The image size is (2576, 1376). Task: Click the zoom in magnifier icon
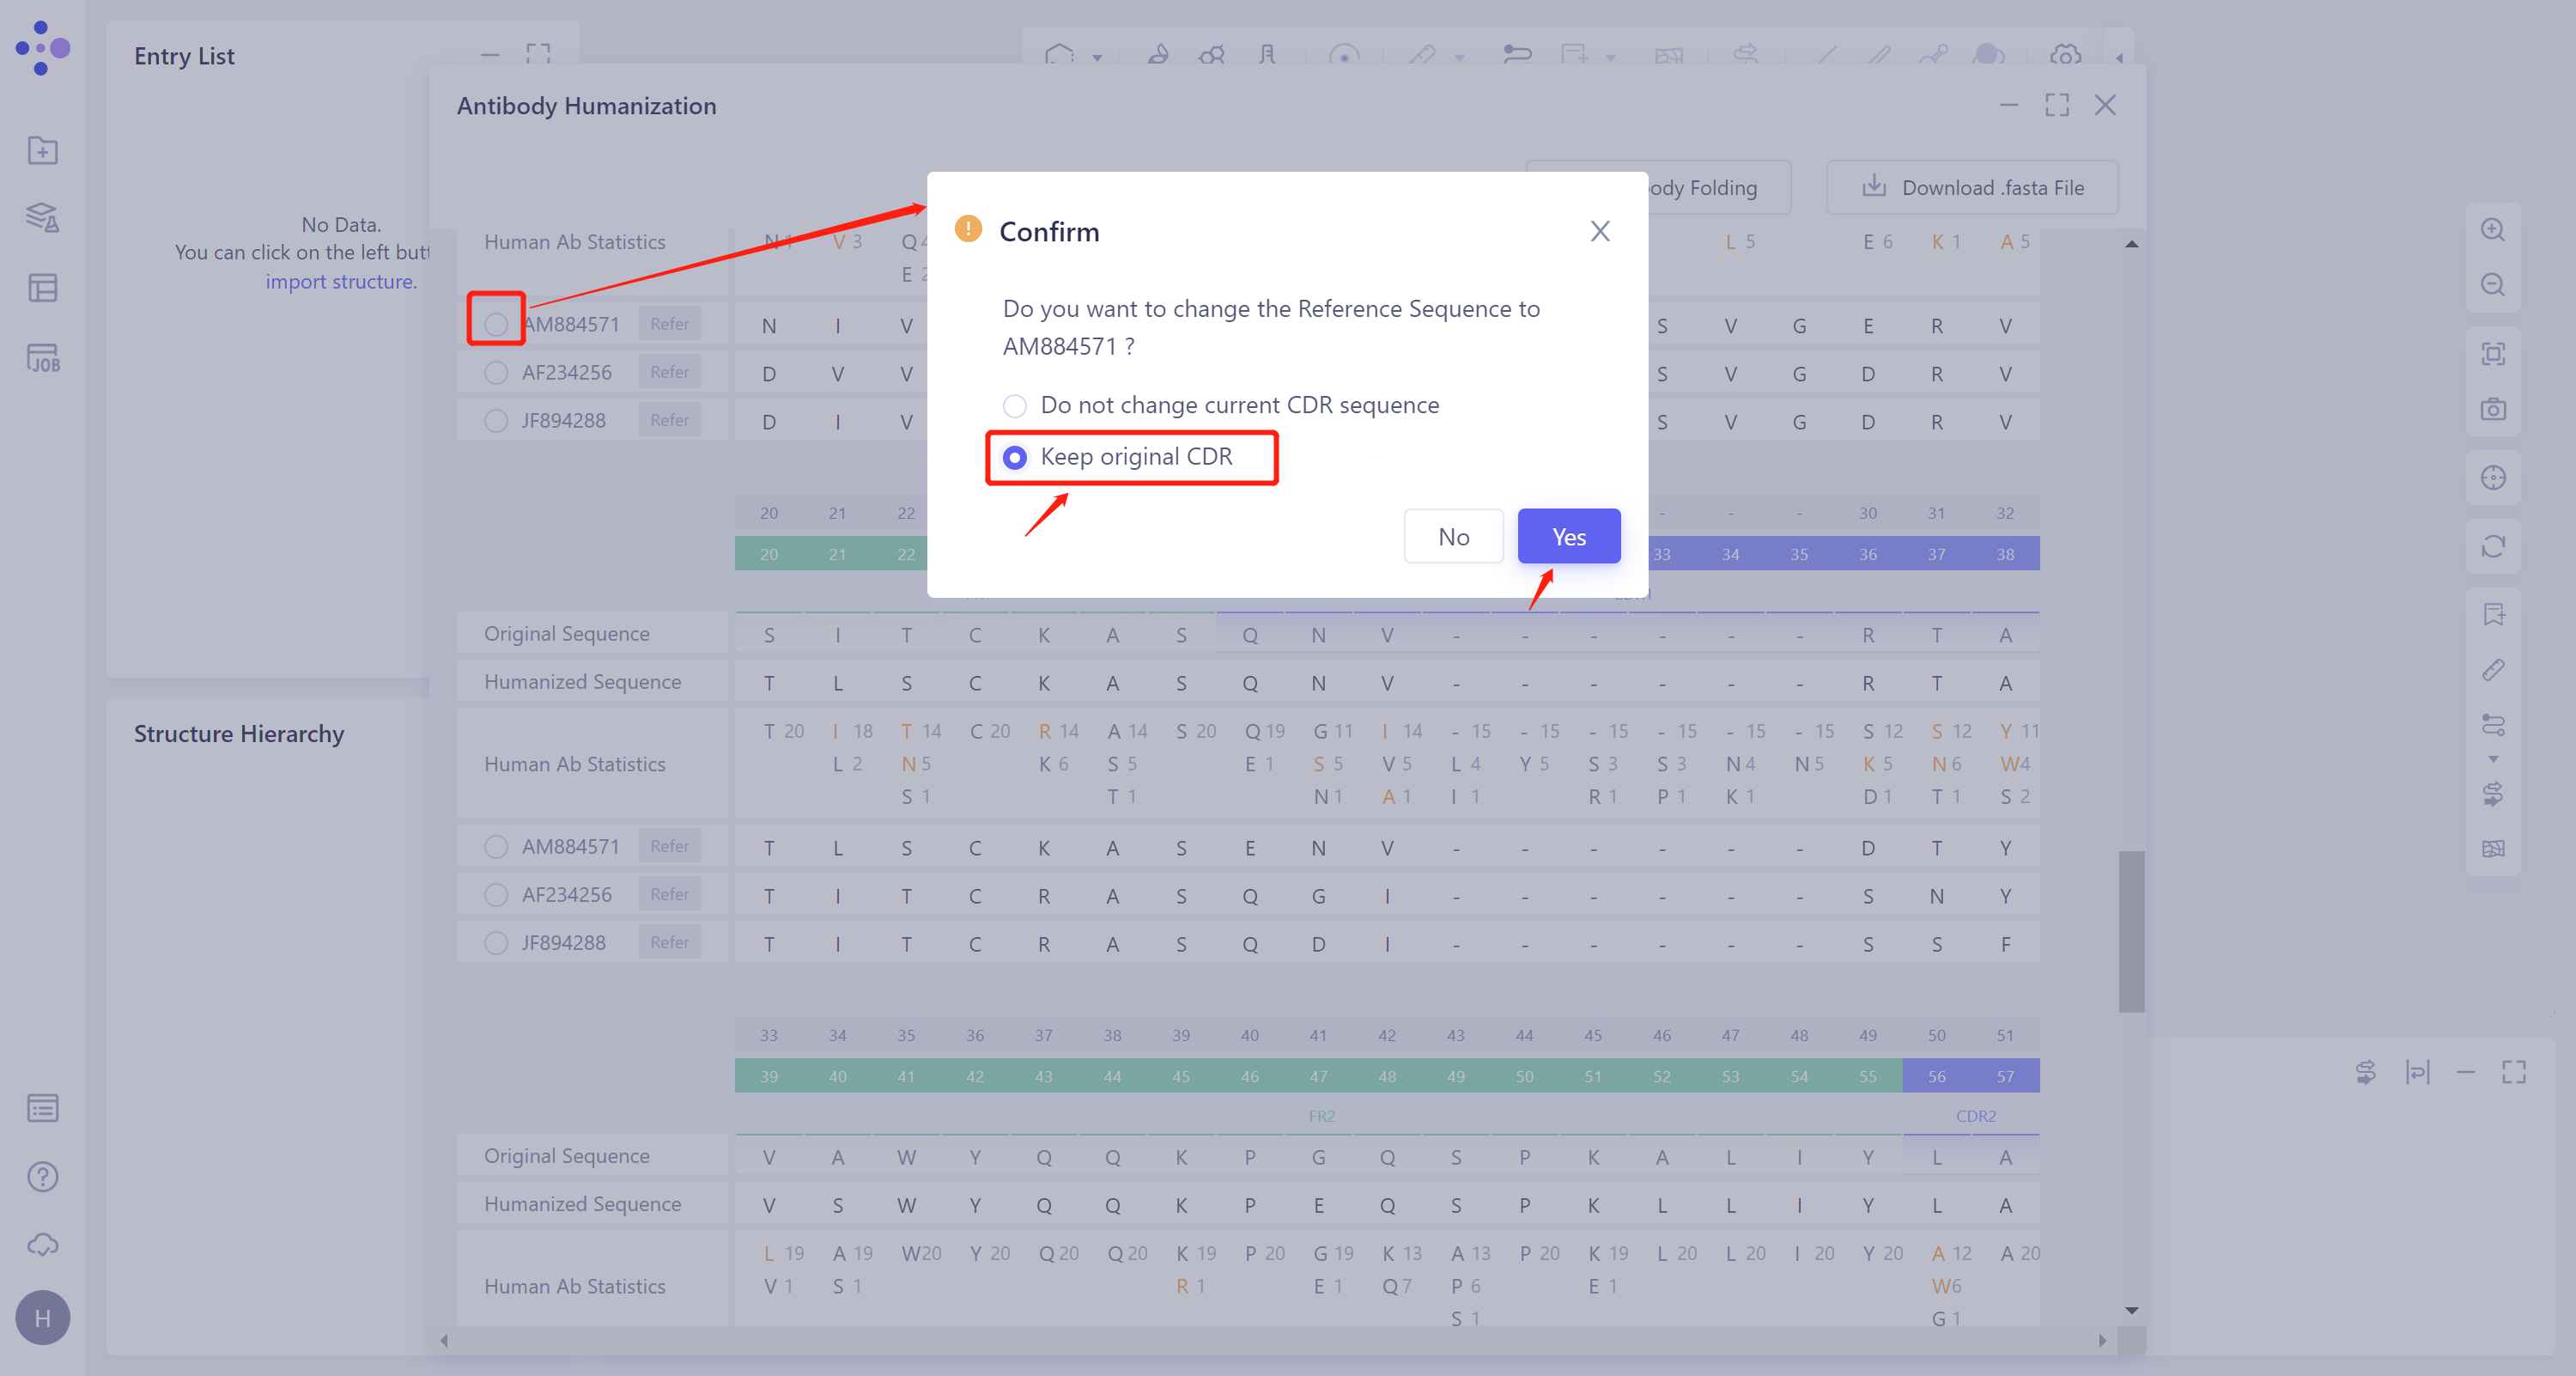[2493, 230]
